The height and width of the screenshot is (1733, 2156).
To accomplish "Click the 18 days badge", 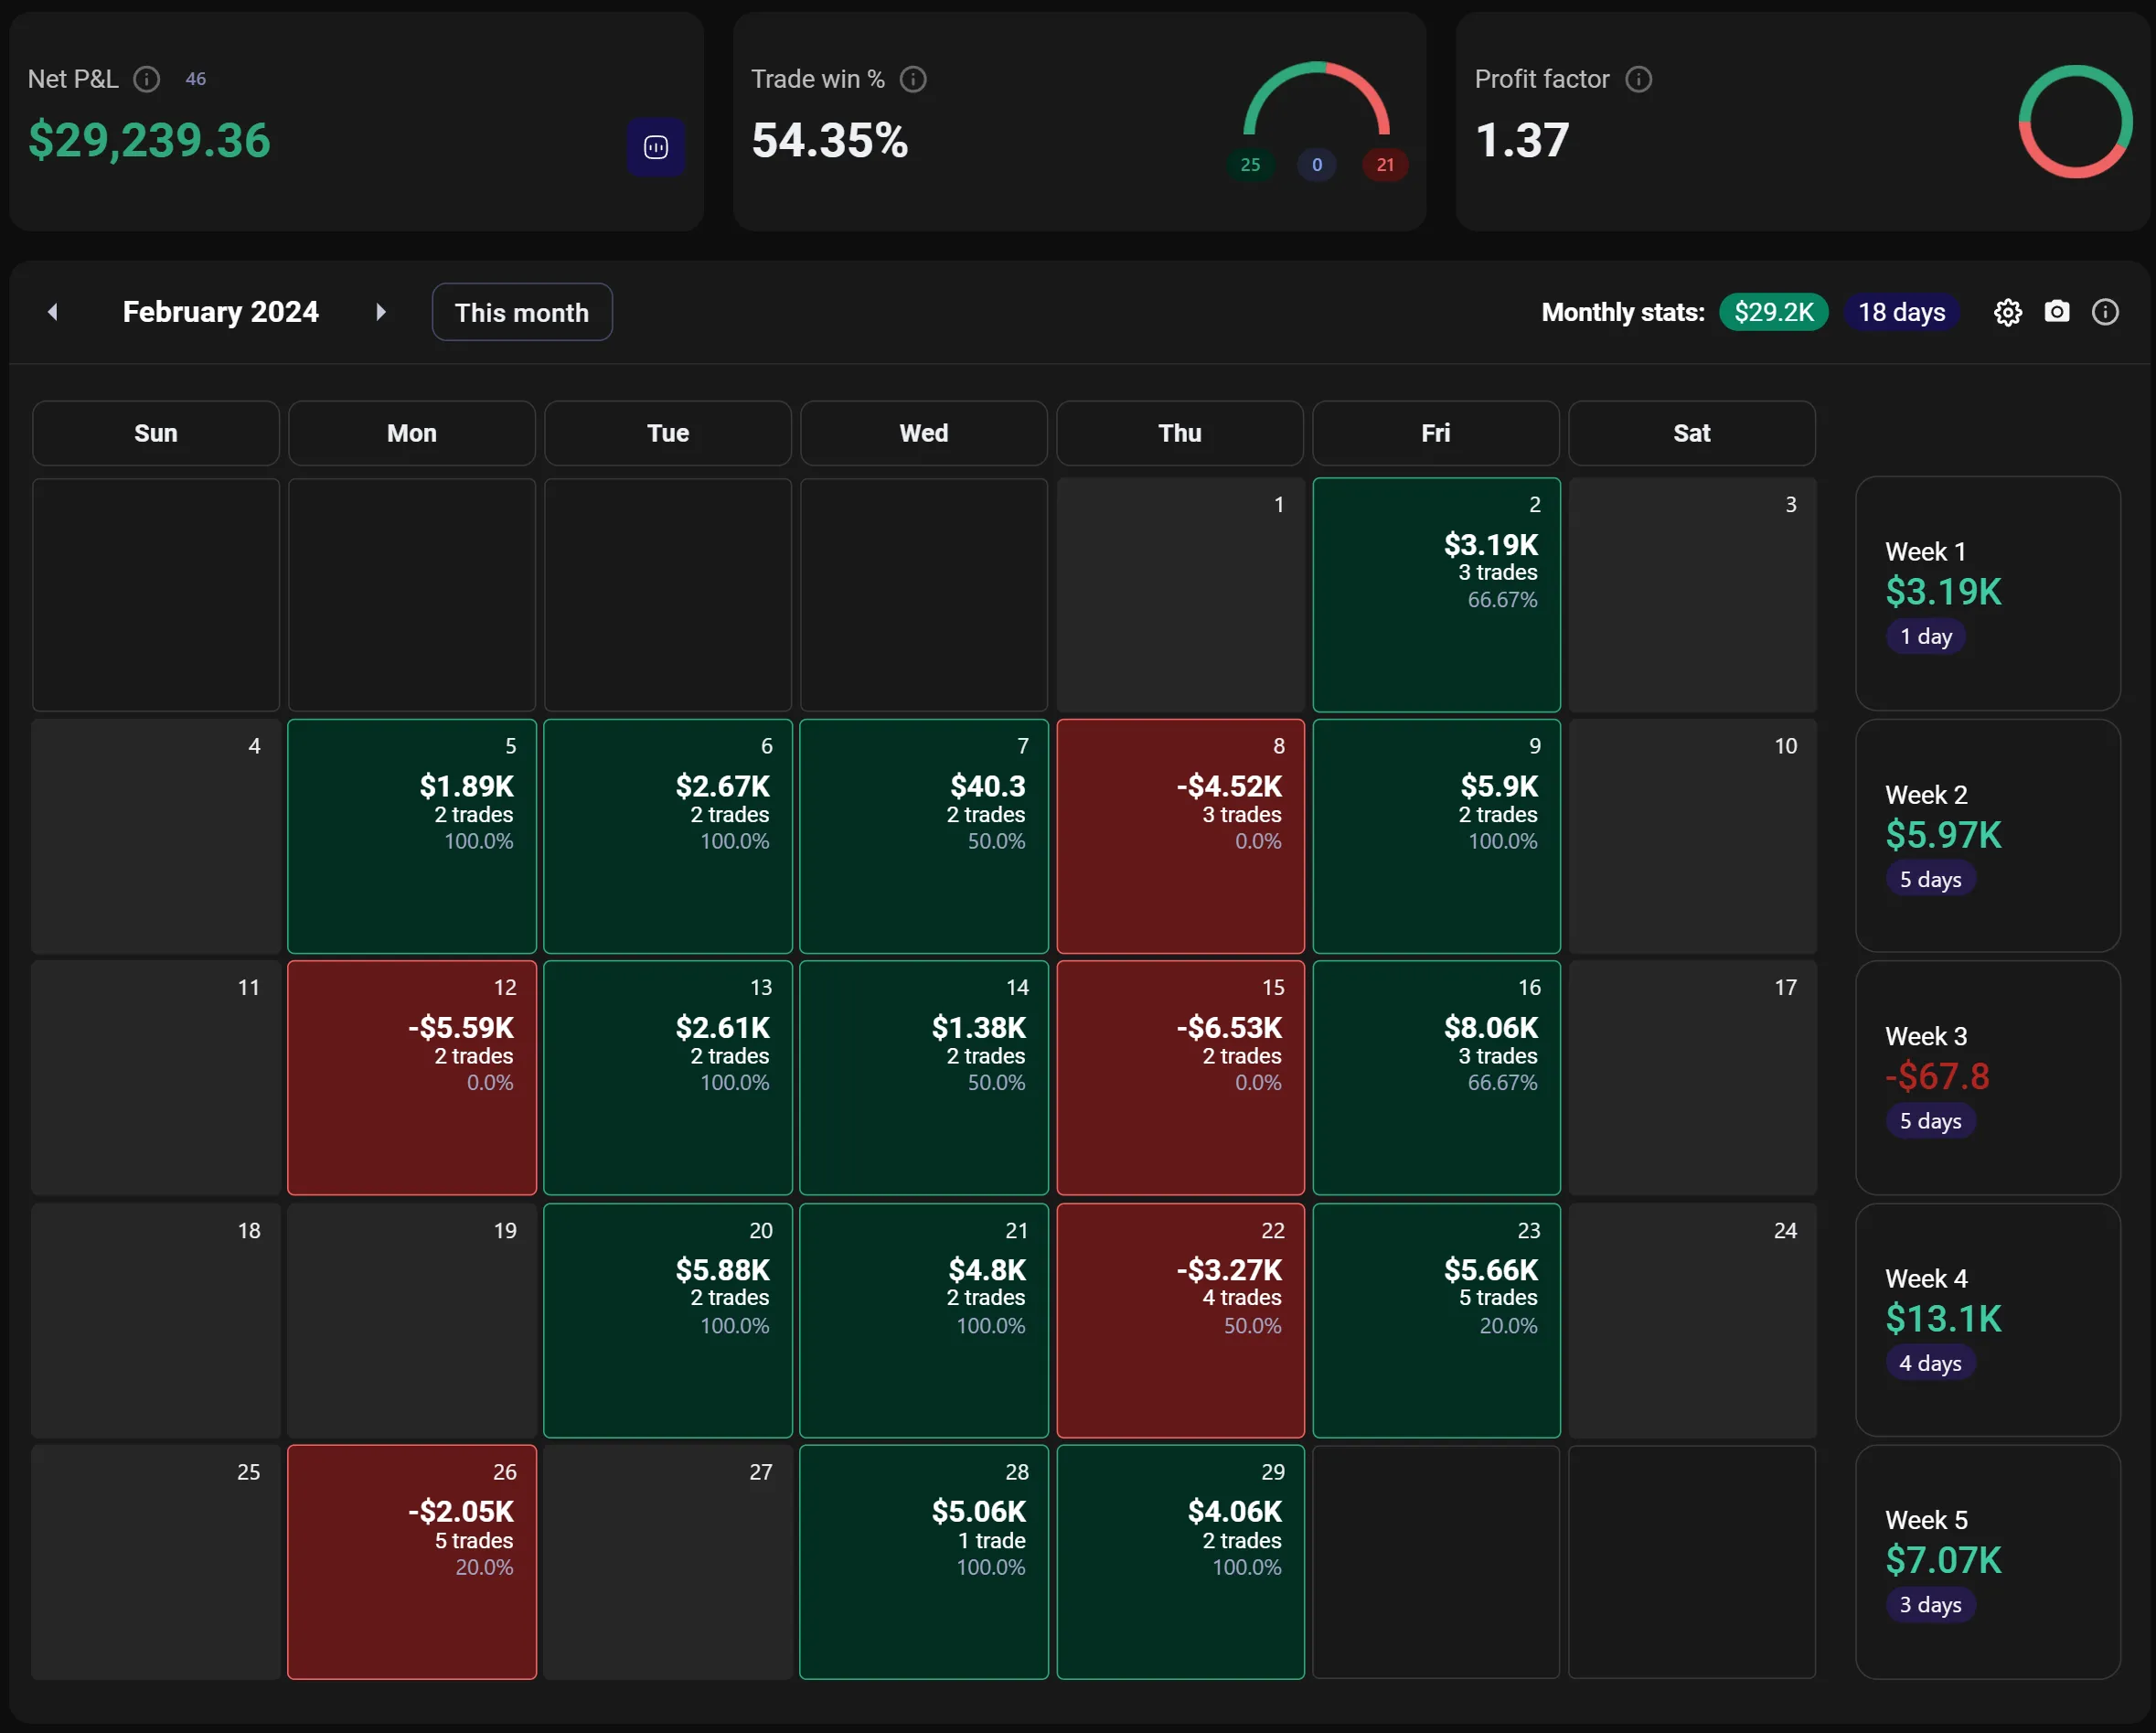I will pos(1901,312).
